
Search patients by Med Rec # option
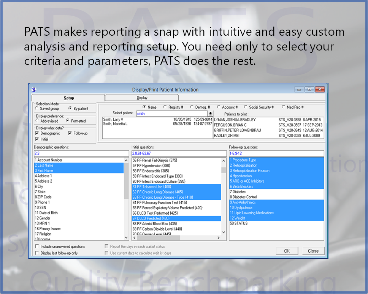[293, 107]
